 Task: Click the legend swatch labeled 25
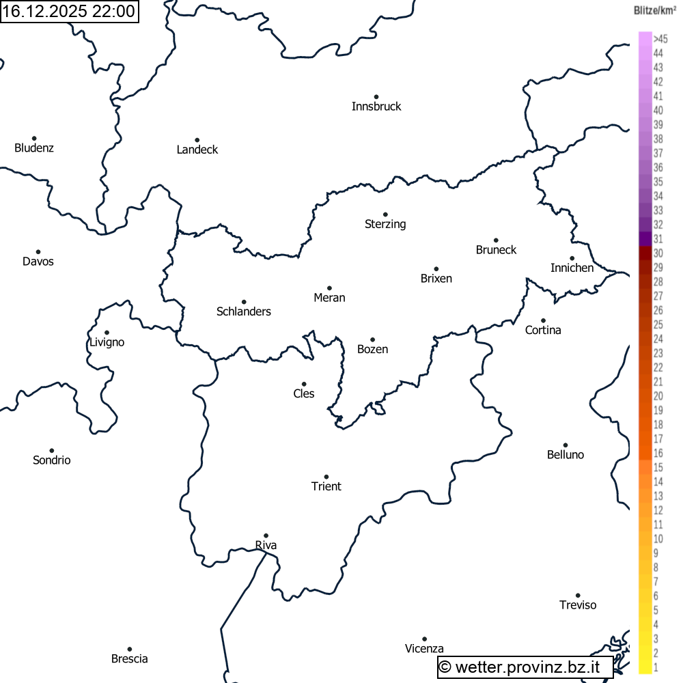tap(645, 325)
